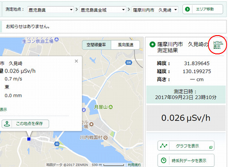The height and width of the screenshot is (167, 228).
Task: Click the 時系列データを表示 button
Action: [186, 160]
